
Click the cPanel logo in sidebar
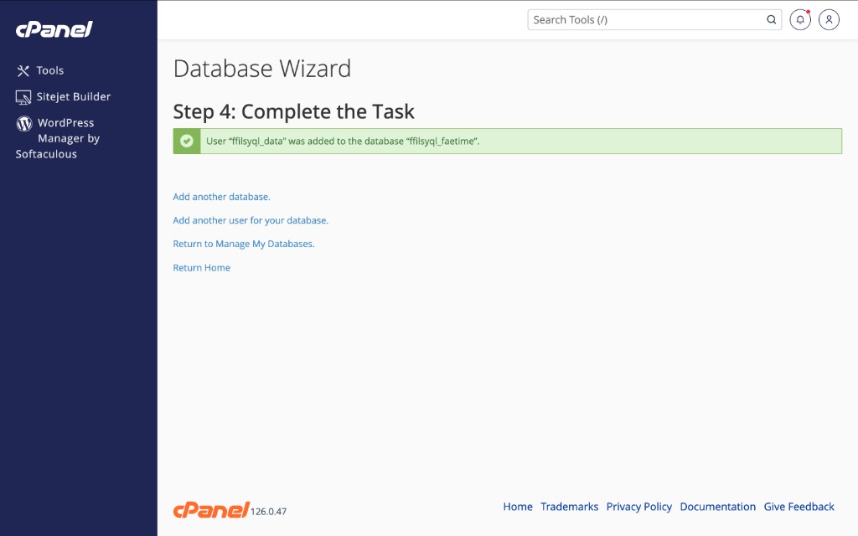tap(54, 29)
